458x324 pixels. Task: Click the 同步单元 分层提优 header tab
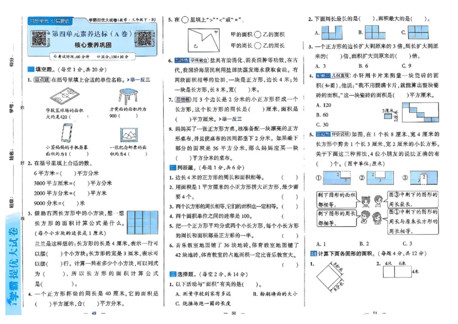50,21
